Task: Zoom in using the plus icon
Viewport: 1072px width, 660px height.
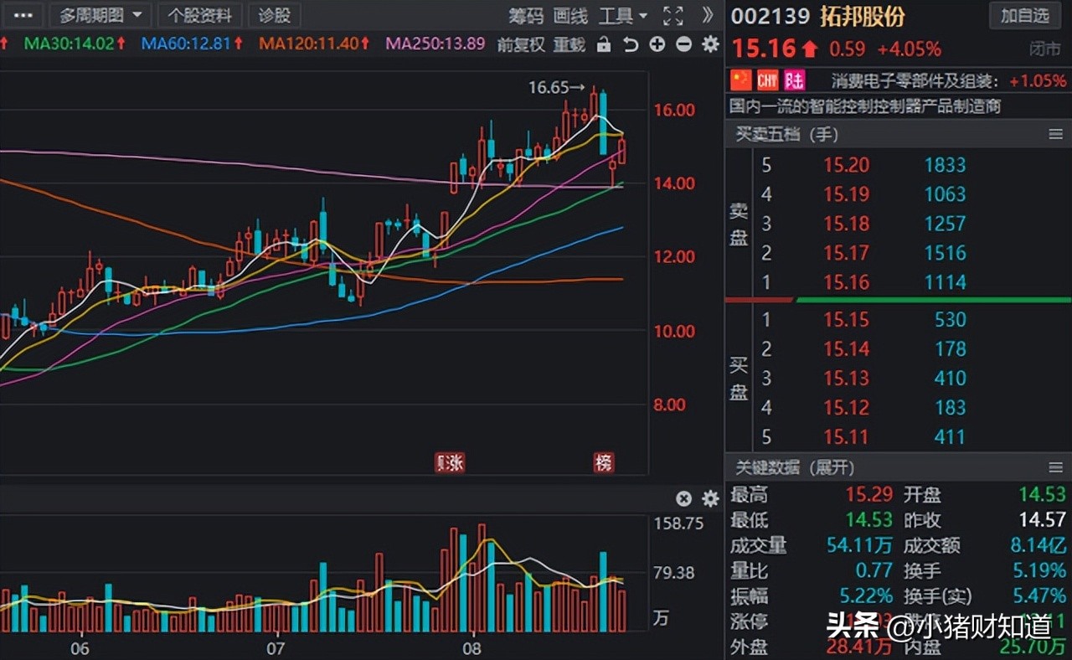Action: (x=658, y=45)
